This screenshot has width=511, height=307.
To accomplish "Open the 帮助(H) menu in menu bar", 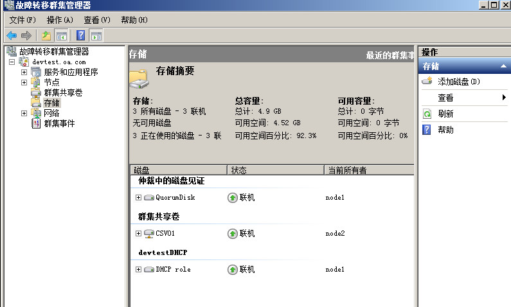I will pyautogui.click(x=134, y=20).
